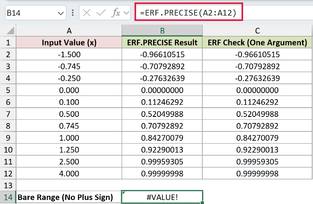This screenshot has height=204, width=313.
Task: Select cell B5 with 0.00000000
Action: [x=162, y=90]
